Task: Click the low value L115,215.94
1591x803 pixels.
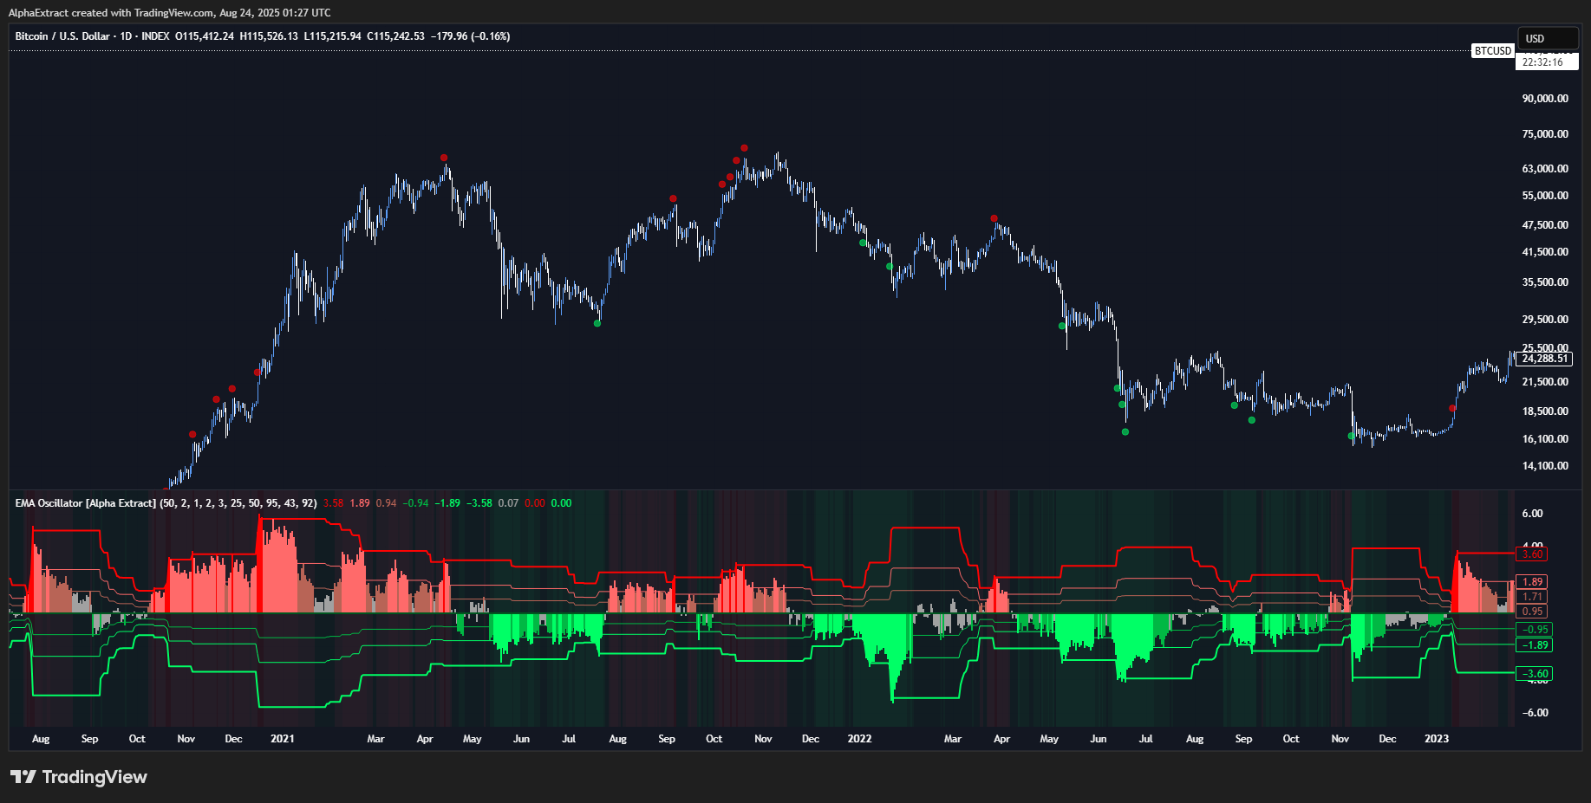Action: pos(332,36)
